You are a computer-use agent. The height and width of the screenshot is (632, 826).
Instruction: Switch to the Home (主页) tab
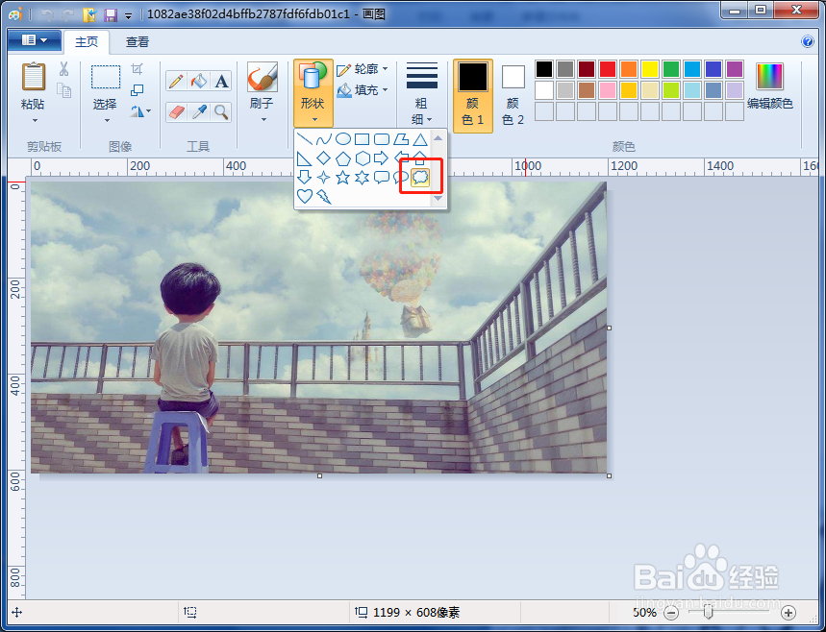87,42
